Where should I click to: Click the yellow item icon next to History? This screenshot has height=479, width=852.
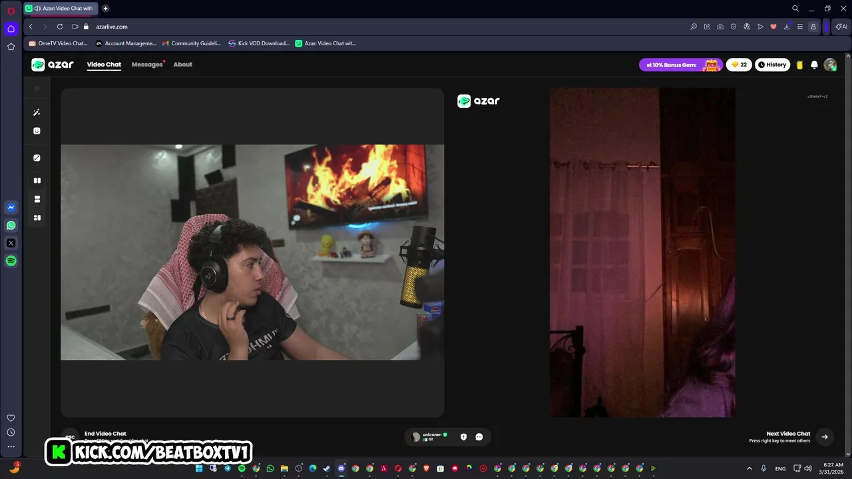click(x=799, y=65)
